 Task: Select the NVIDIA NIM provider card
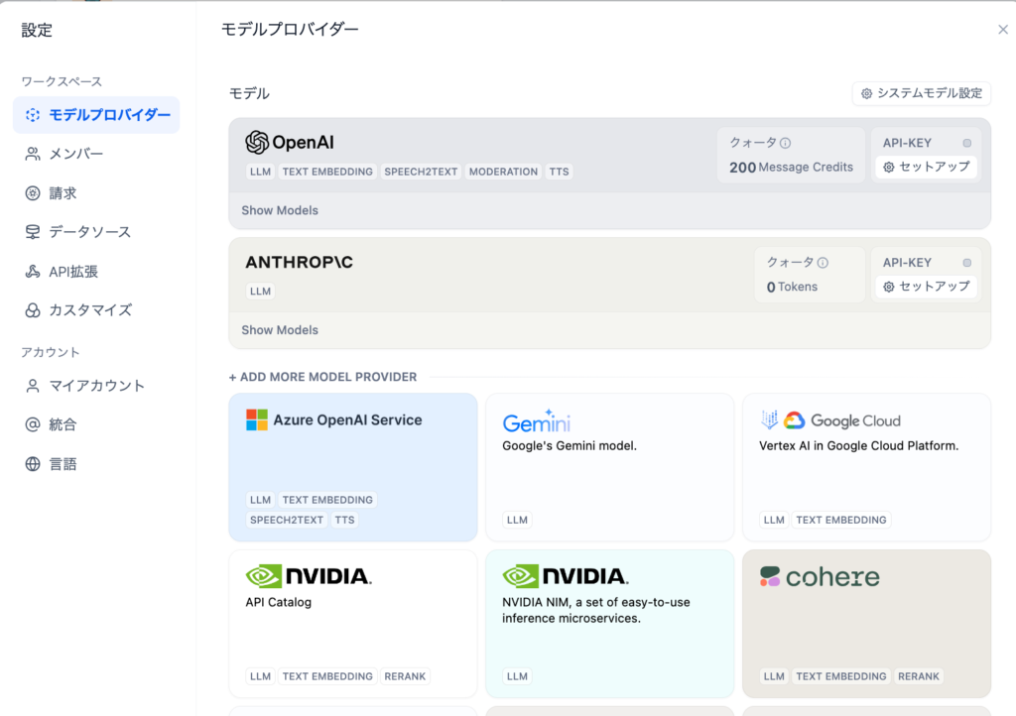[610, 624]
